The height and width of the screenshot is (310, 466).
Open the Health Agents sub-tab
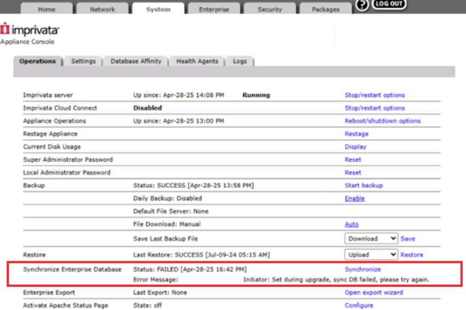pyautogui.click(x=197, y=61)
